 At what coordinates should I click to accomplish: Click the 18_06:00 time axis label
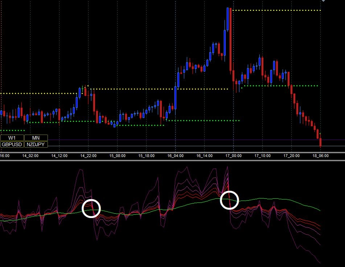tap(320, 156)
